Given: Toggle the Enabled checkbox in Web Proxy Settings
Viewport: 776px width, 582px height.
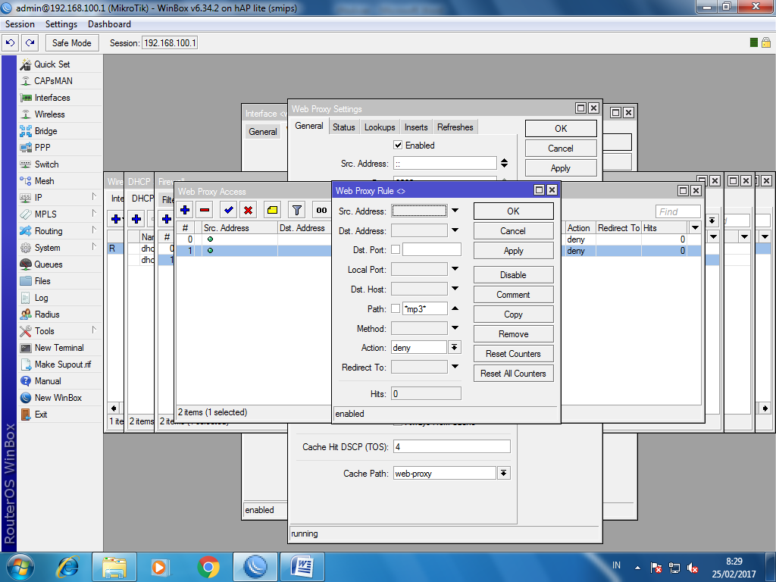Looking at the screenshot, I should pyautogui.click(x=398, y=145).
